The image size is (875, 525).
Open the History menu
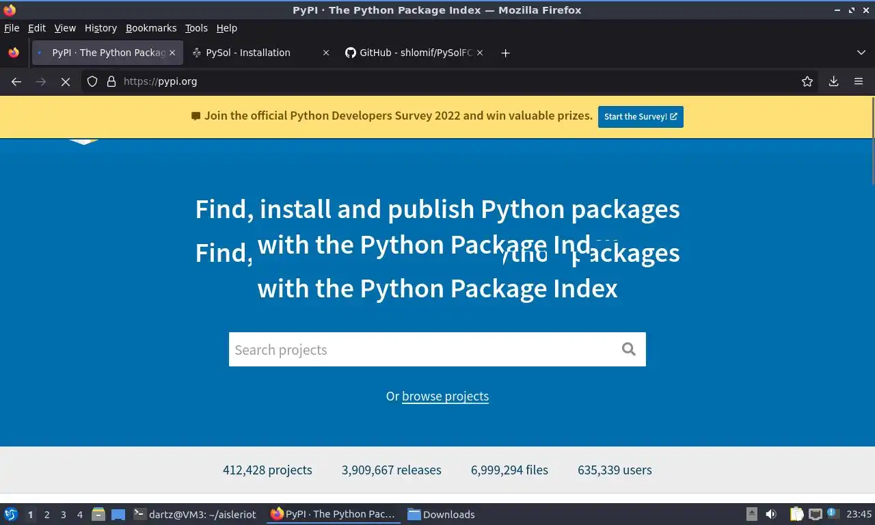click(100, 28)
